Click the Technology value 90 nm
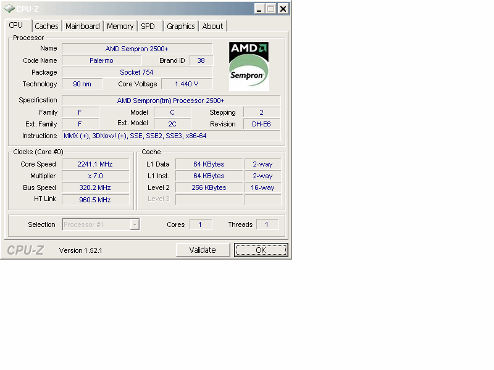 coord(82,84)
